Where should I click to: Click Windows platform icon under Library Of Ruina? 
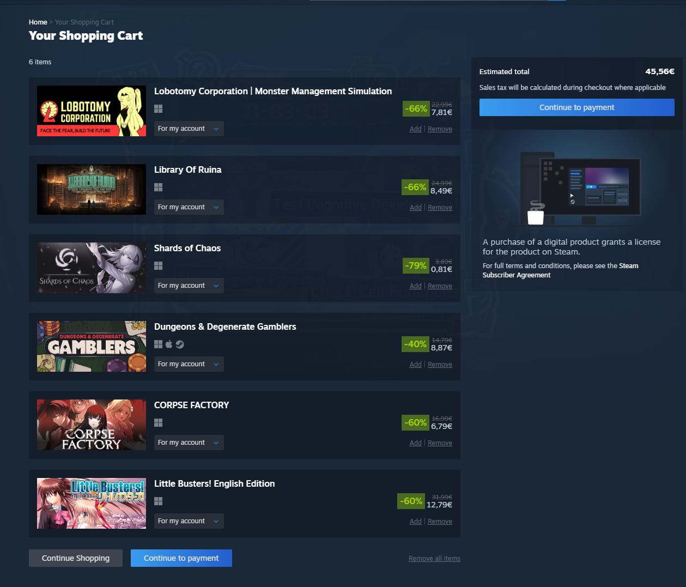click(159, 187)
